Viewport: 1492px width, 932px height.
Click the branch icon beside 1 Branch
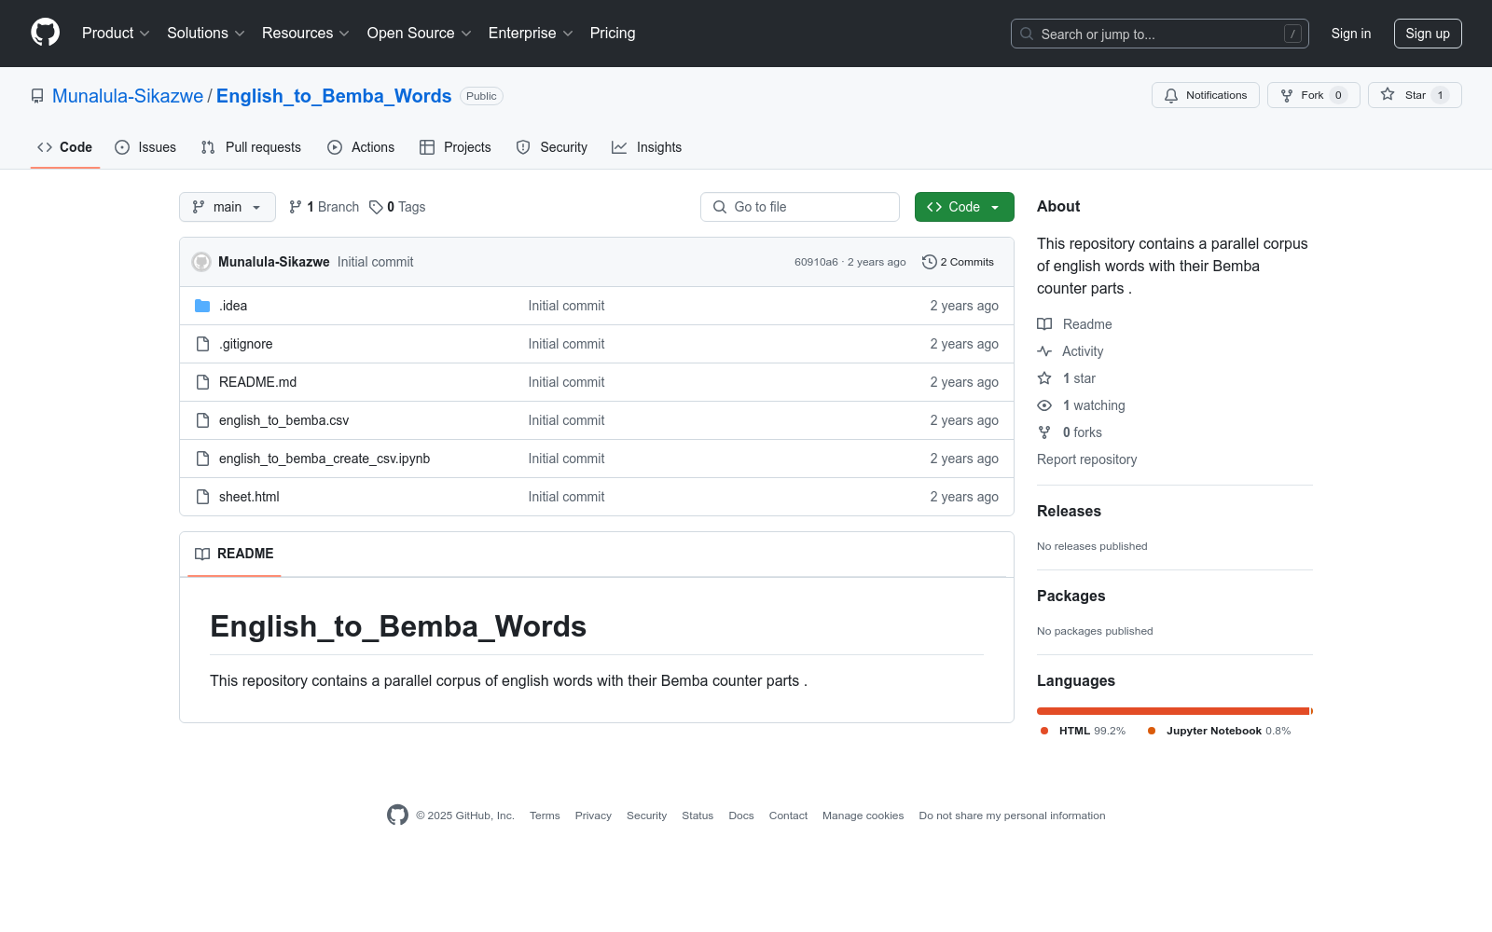[x=296, y=207]
